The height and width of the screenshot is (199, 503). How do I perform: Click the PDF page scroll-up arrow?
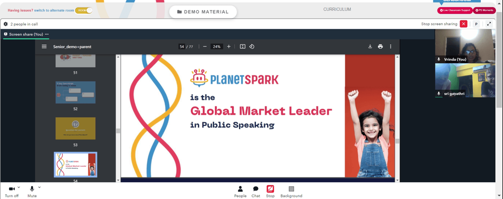tap(398, 57)
